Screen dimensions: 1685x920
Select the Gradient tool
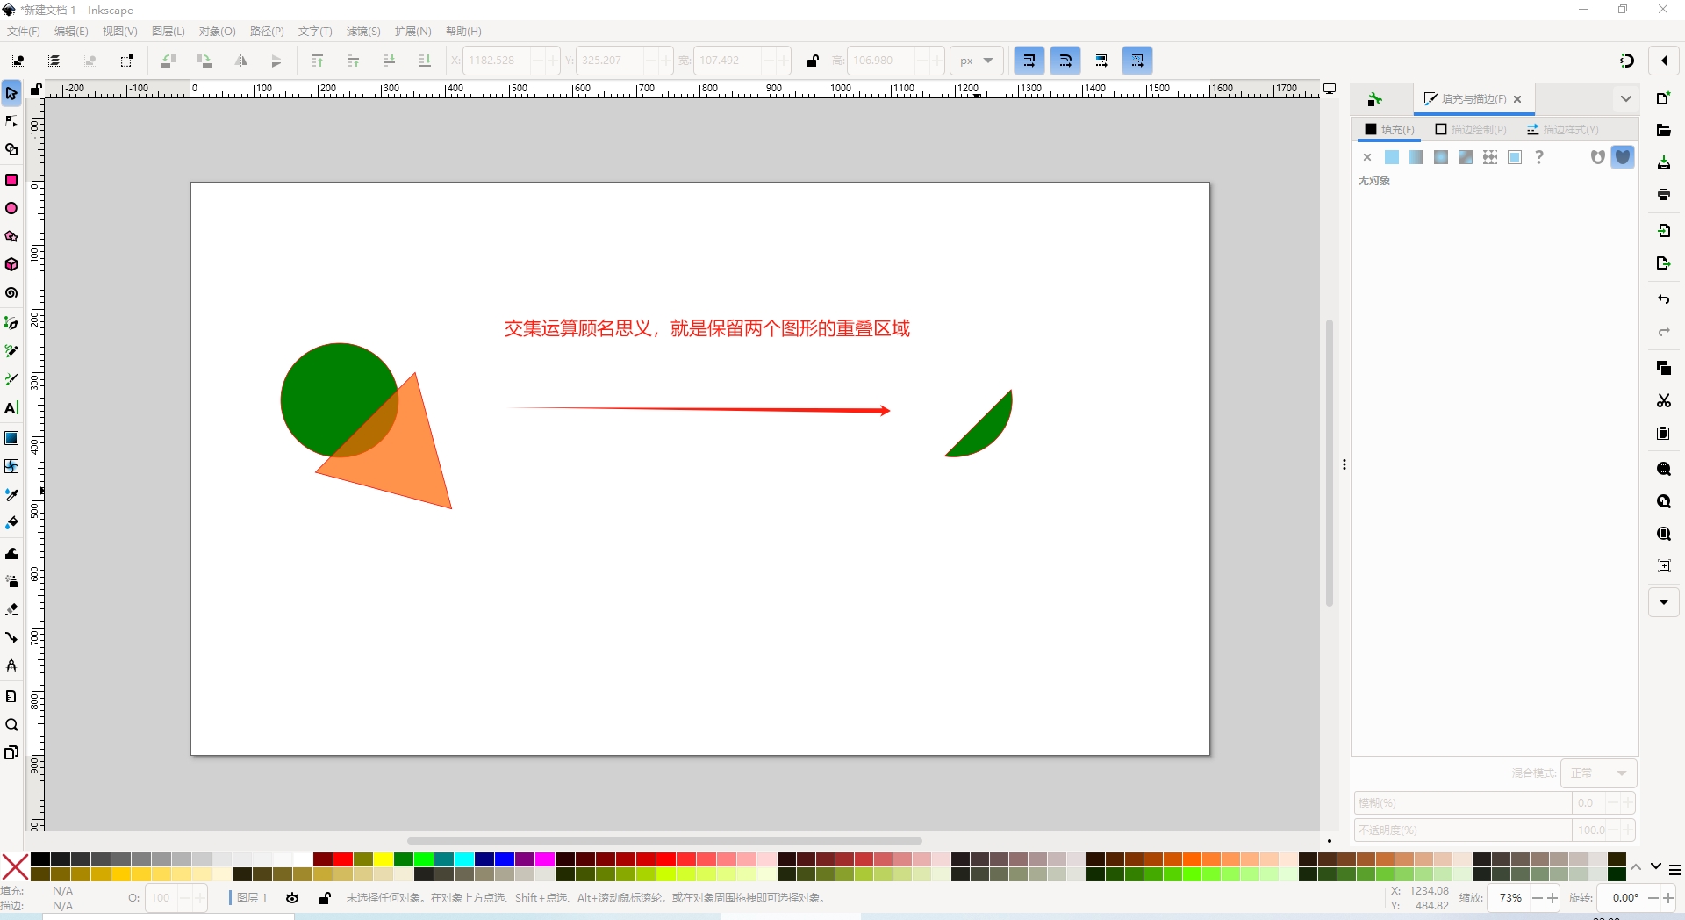point(11,438)
